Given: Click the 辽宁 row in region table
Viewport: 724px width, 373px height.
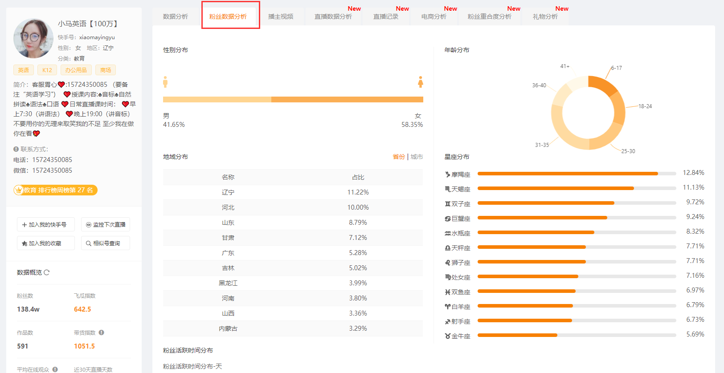Looking at the screenshot, I should tap(293, 192).
